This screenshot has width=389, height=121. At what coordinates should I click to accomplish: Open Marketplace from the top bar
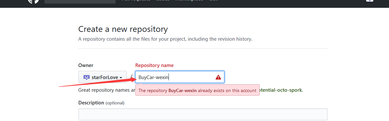189,1
